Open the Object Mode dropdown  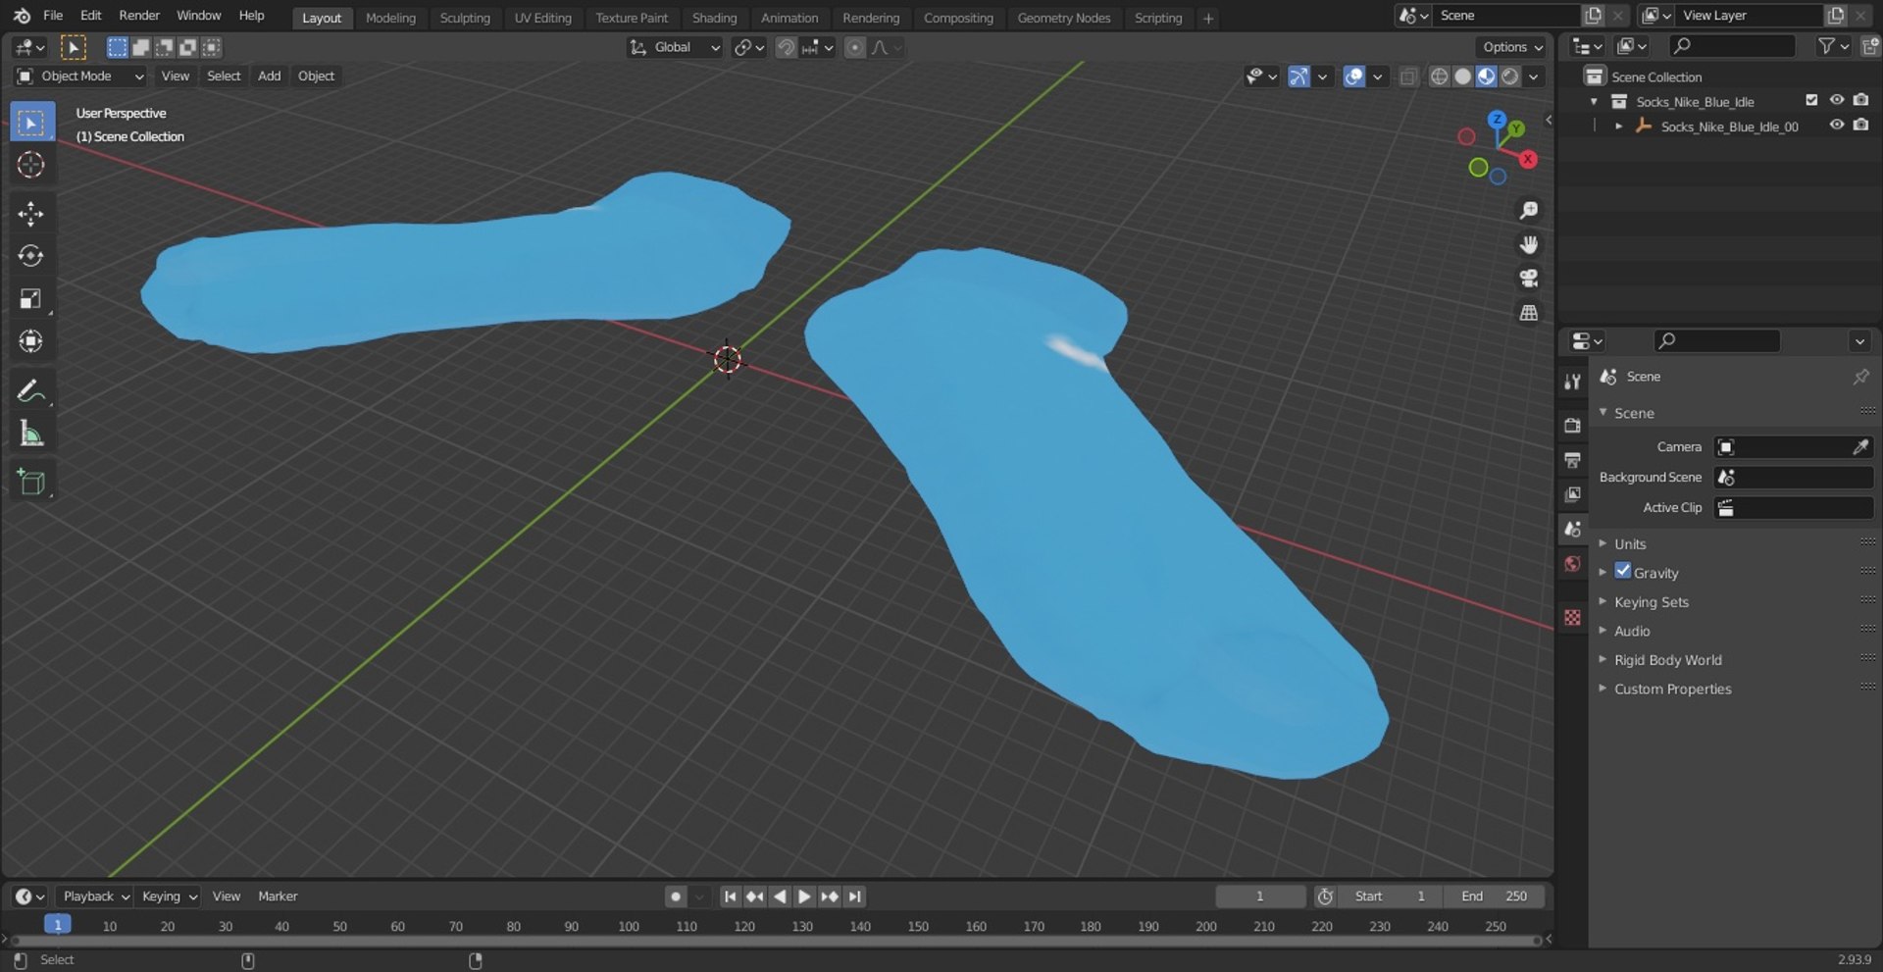(x=79, y=77)
